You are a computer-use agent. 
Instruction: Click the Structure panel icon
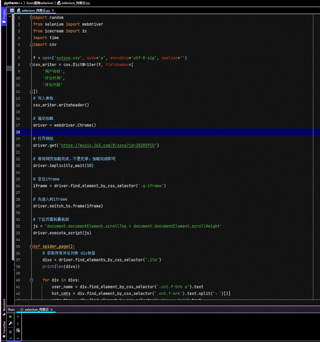pyautogui.click(x=4, y=314)
